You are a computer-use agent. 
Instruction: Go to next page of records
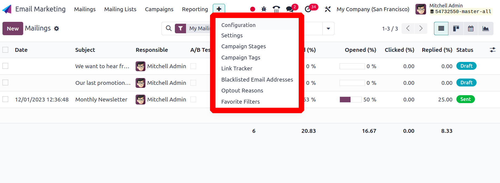pos(421,28)
